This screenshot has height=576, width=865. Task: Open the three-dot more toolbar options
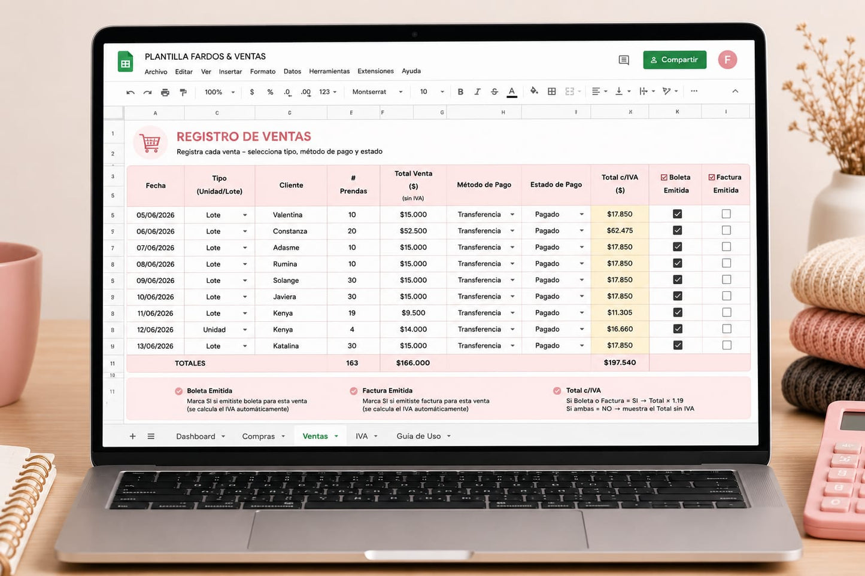point(694,91)
